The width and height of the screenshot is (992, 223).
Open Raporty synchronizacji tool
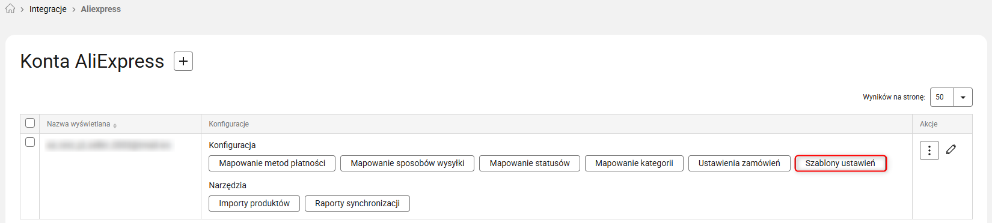coord(357,203)
